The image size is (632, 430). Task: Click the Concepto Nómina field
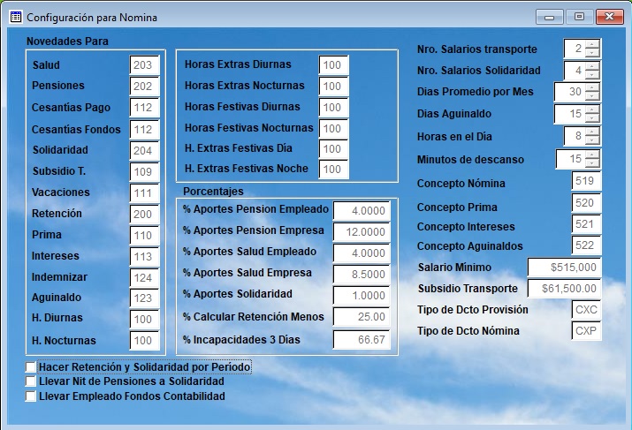[x=586, y=181]
